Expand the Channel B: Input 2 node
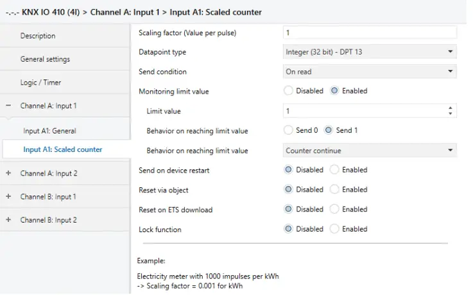The image size is (473, 295). point(8,220)
